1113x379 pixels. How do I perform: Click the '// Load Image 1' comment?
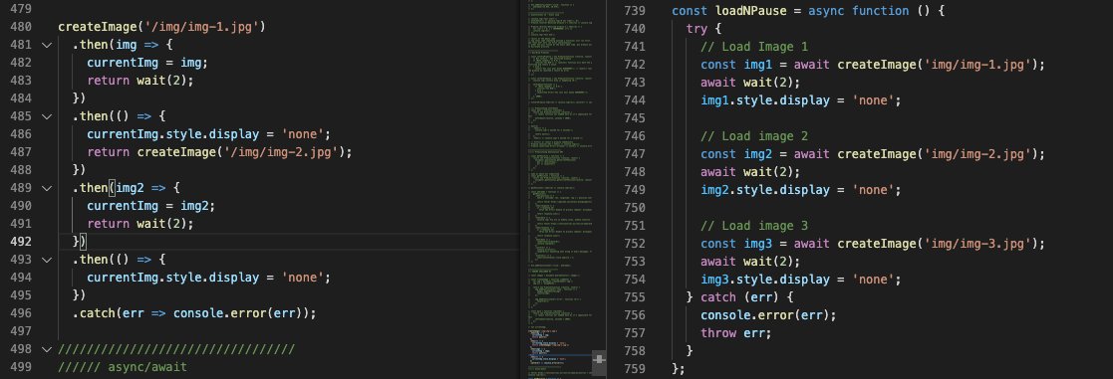click(x=754, y=47)
